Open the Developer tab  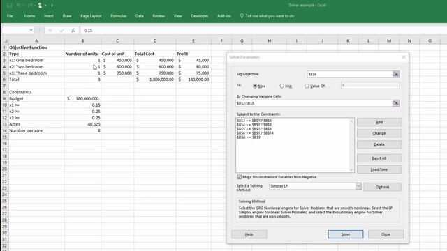point(200,16)
